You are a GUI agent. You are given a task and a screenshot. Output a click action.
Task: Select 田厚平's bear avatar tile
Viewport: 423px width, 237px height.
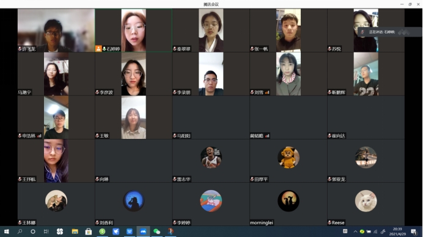click(x=289, y=161)
